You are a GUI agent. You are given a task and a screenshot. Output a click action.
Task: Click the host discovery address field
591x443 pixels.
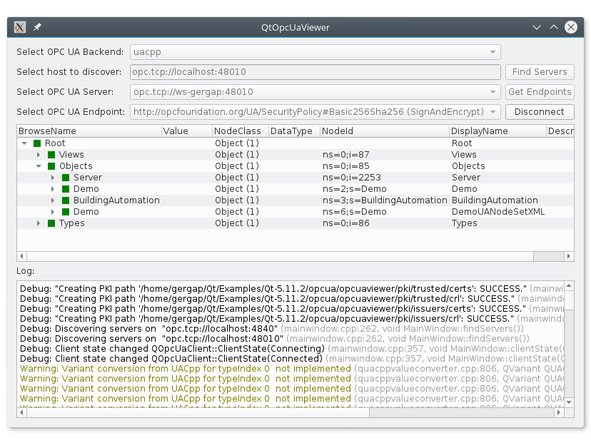(314, 72)
